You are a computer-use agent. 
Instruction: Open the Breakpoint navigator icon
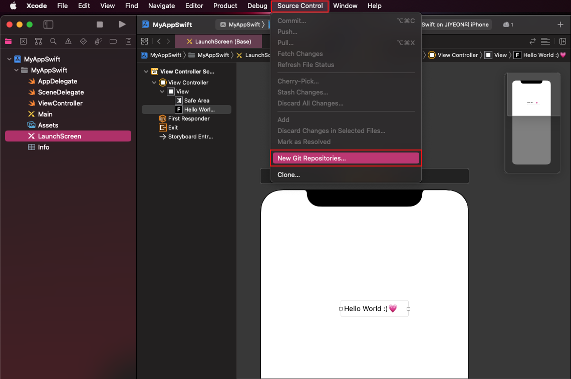pyautogui.click(x=113, y=41)
